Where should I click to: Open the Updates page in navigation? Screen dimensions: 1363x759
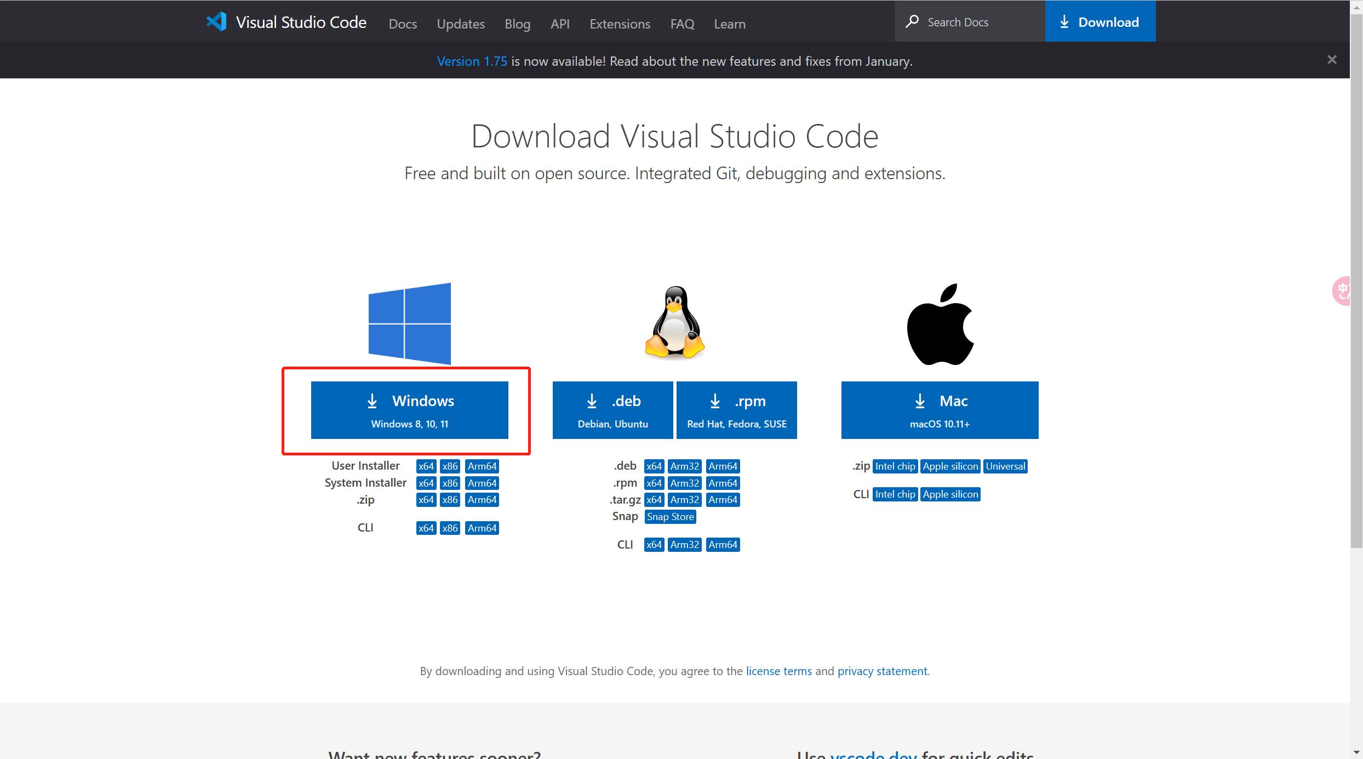click(461, 24)
